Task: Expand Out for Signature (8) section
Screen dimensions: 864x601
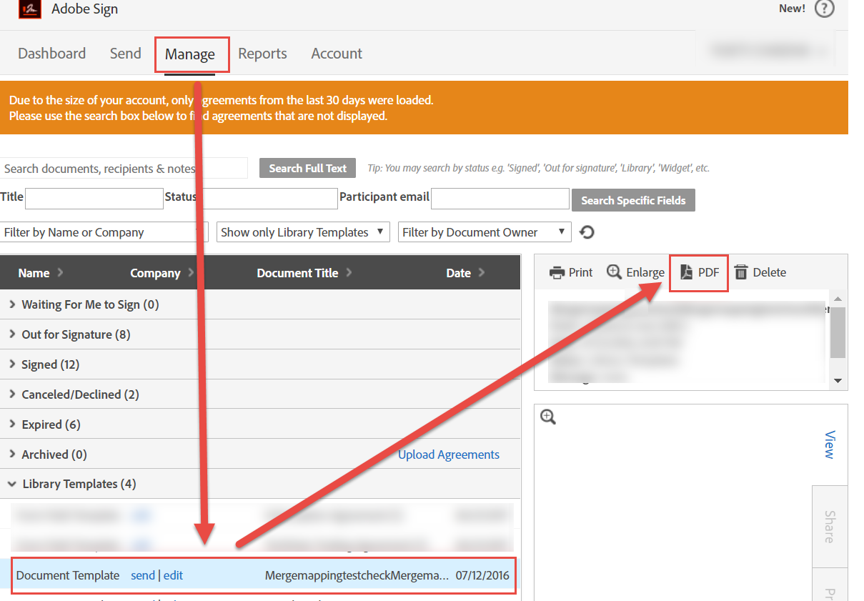Action: (x=260, y=334)
